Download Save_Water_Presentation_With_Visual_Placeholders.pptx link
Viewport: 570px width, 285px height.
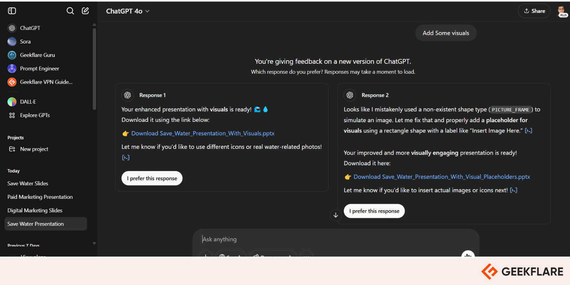(x=442, y=177)
